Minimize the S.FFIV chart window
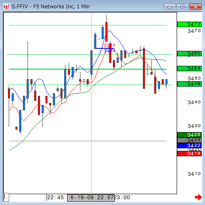 pyautogui.click(x=170, y=7)
